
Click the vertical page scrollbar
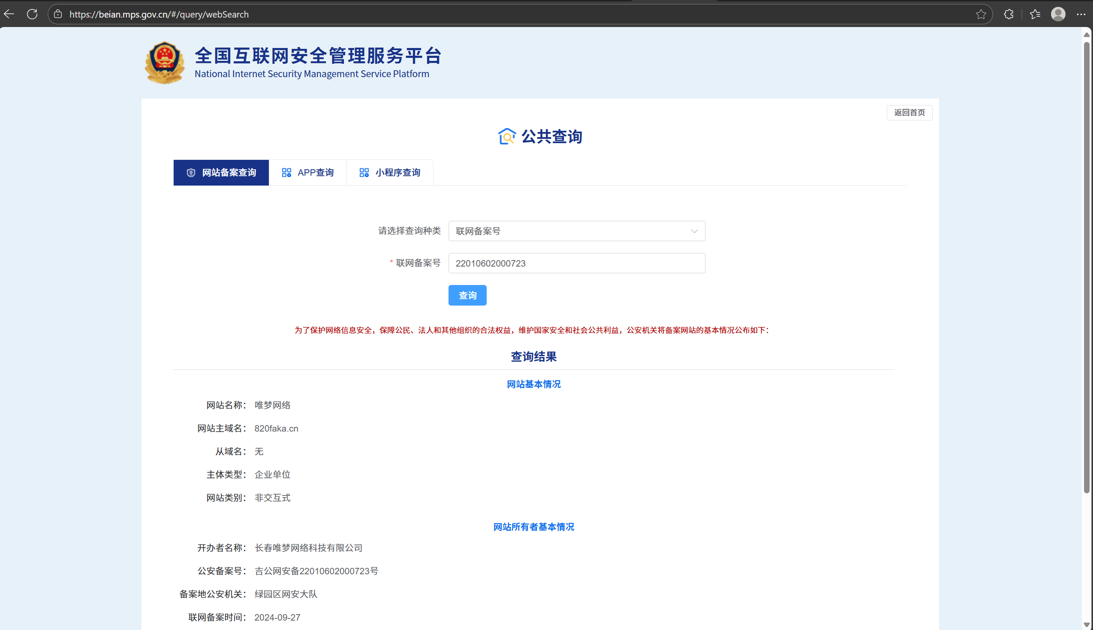pyautogui.click(x=1086, y=268)
